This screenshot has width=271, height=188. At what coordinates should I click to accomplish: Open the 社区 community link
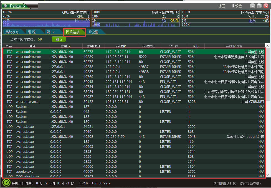(221, 6)
